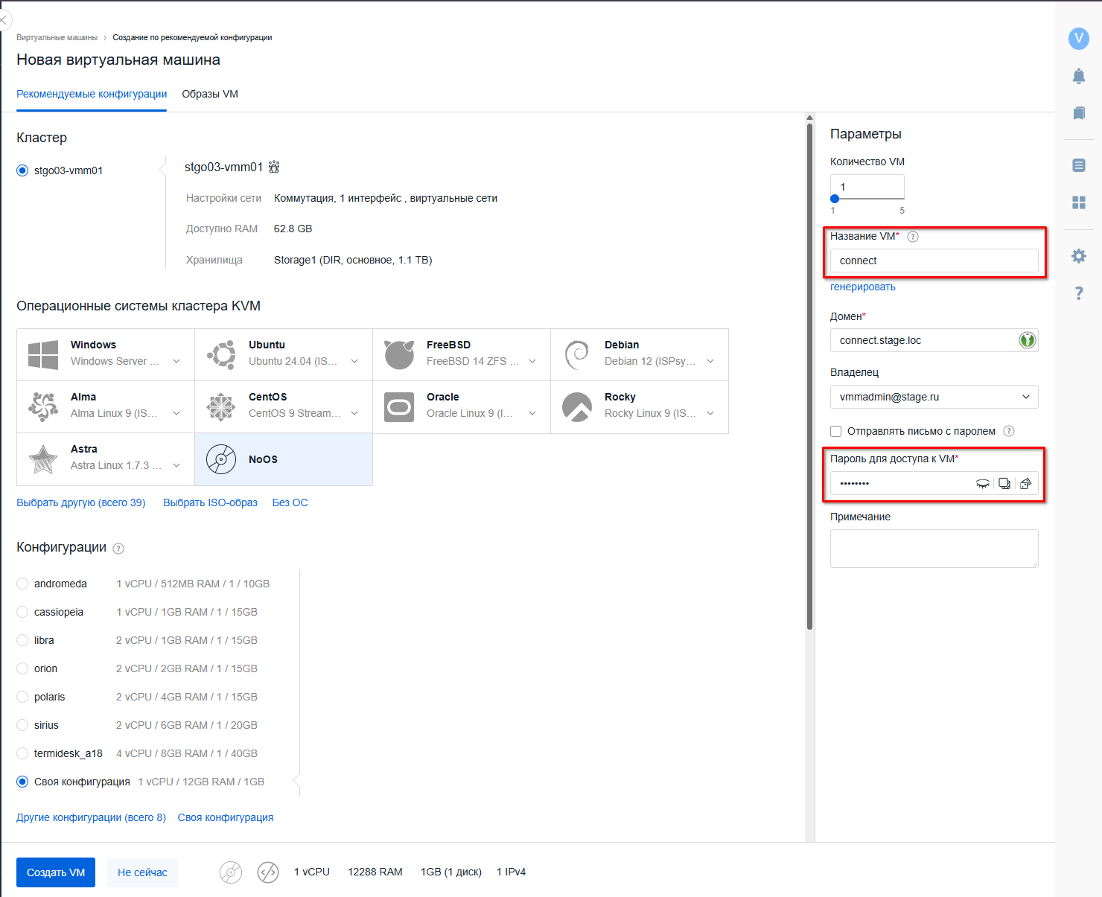Open the settings gear in sidebar

coord(1078,256)
